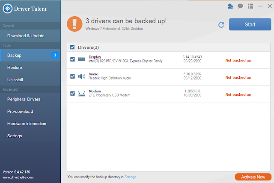Click the blue Start button

250,24
